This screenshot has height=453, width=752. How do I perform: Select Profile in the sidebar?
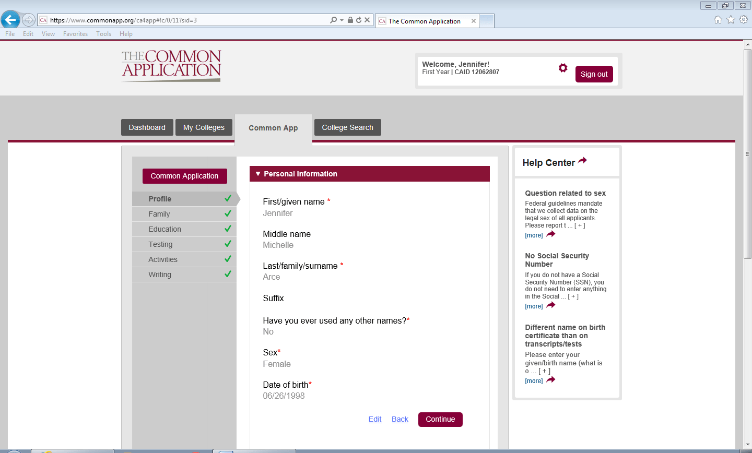click(x=184, y=199)
